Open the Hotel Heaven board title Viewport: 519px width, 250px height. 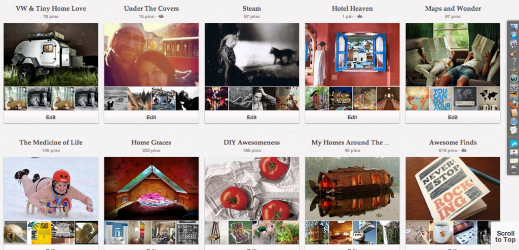coord(352,8)
